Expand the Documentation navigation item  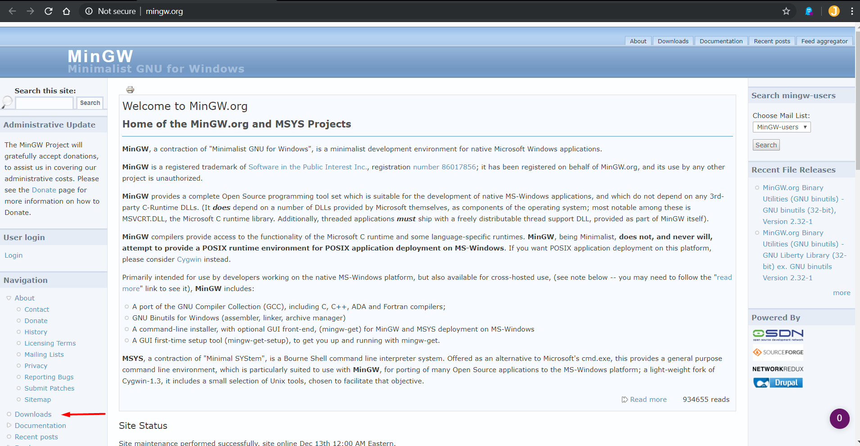[9, 425]
